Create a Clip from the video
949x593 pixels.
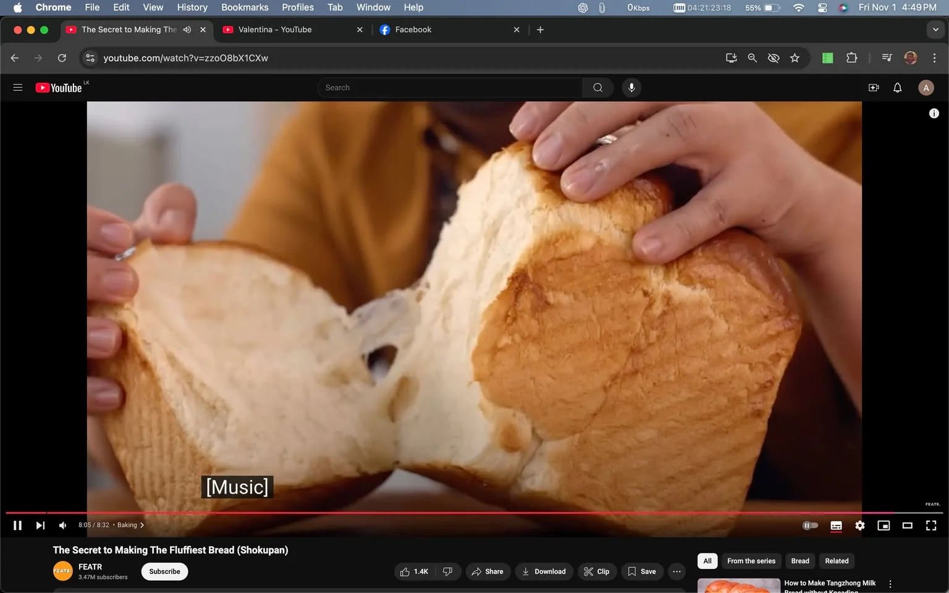pyautogui.click(x=597, y=571)
